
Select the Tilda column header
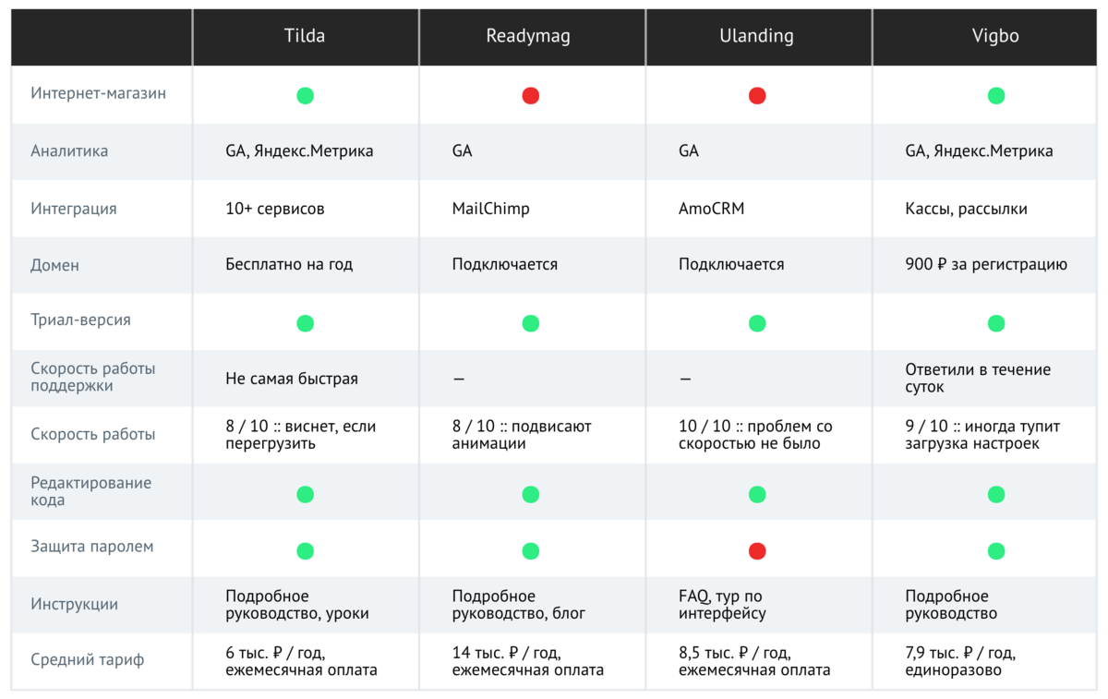coord(305,37)
